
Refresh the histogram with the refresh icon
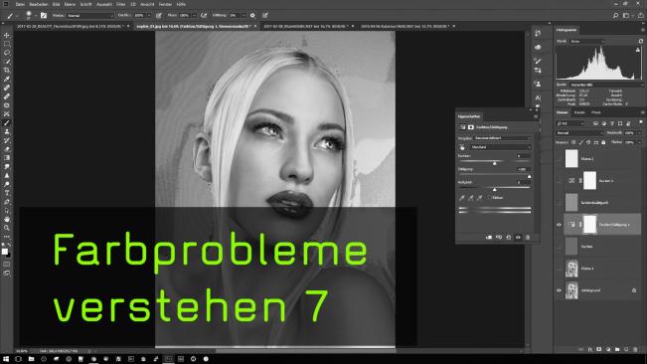641,41
